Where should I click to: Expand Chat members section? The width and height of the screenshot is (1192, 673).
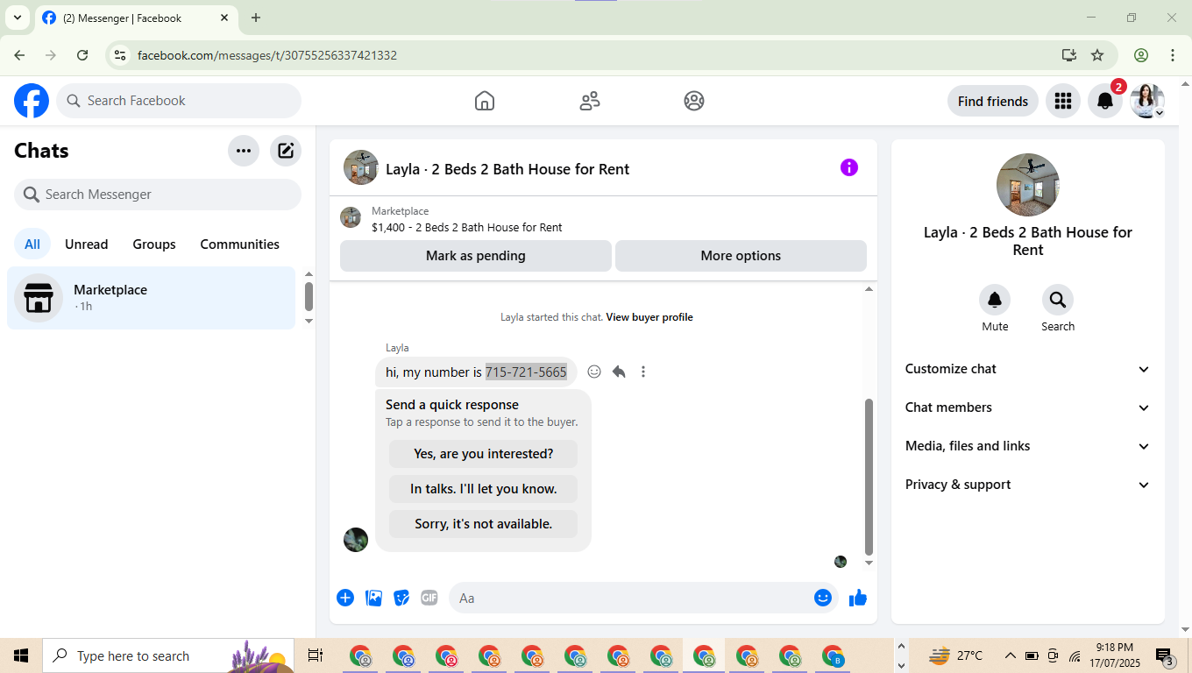(1028, 407)
